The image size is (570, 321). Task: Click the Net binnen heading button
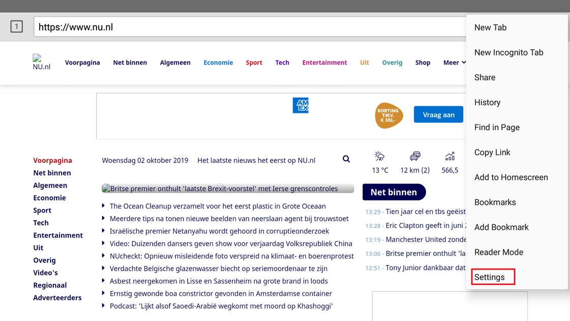(x=394, y=192)
